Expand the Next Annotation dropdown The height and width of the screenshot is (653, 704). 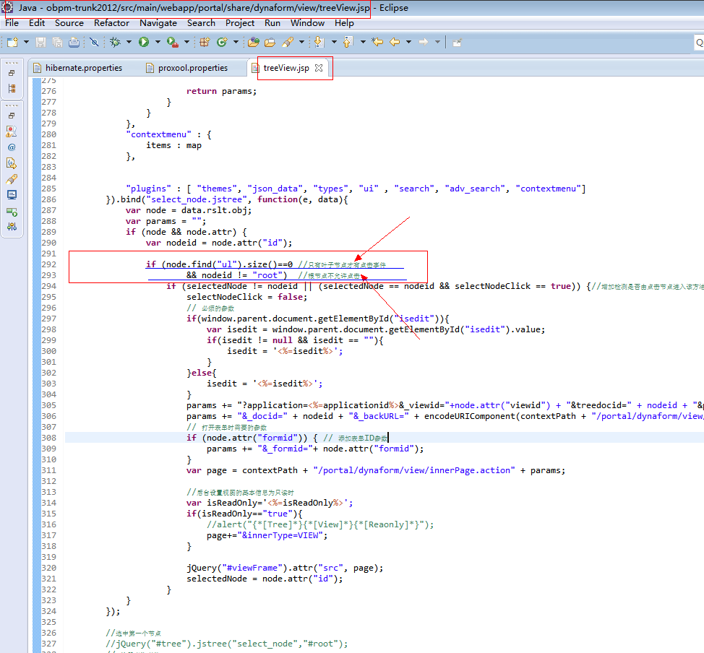tap(334, 42)
